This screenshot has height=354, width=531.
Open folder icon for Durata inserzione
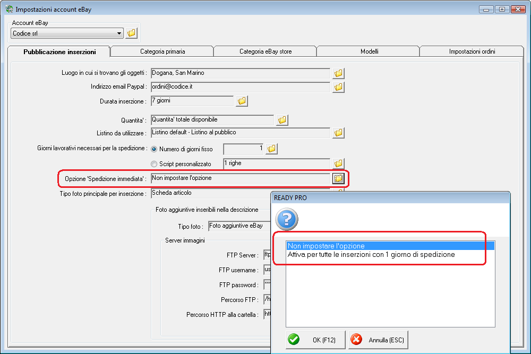(x=242, y=101)
